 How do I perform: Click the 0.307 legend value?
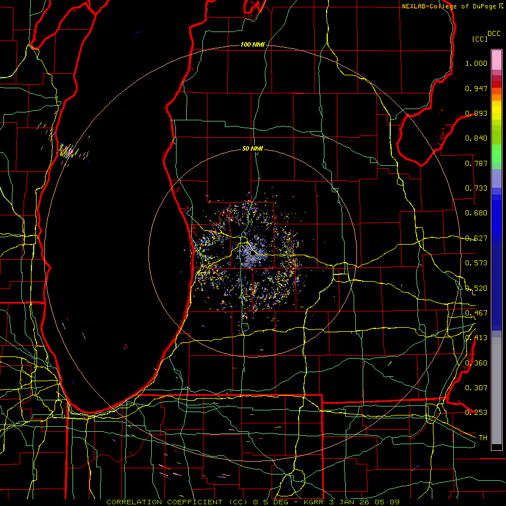coord(476,387)
